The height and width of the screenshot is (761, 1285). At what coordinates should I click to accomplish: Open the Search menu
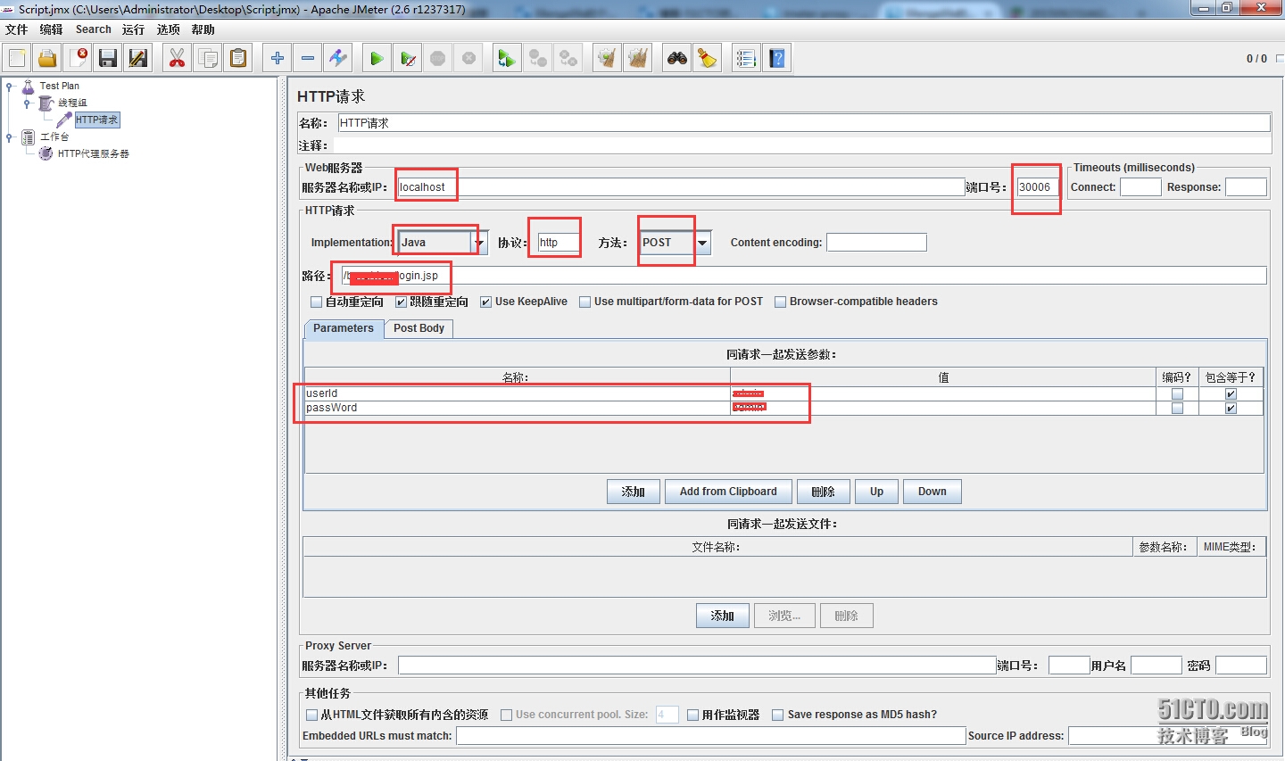click(93, 29)
